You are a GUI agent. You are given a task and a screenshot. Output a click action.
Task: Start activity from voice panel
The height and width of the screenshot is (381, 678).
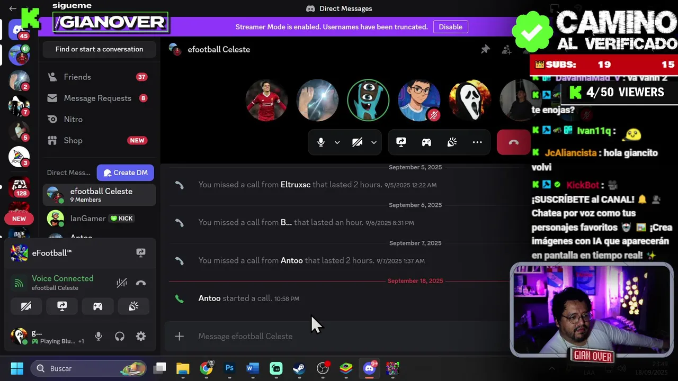pos(98,306)
